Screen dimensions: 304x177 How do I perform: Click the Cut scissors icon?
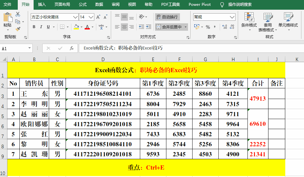(x=18, y=14)
